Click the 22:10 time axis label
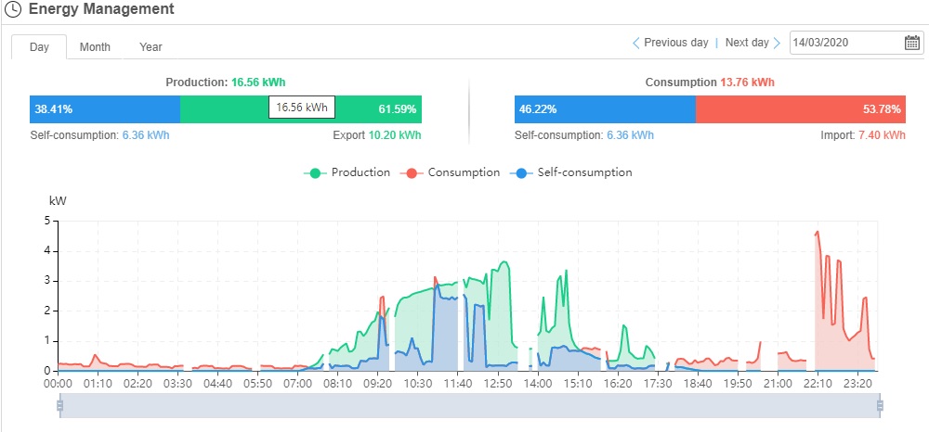Viewport: 929px width, 432px height. [818, 383]
